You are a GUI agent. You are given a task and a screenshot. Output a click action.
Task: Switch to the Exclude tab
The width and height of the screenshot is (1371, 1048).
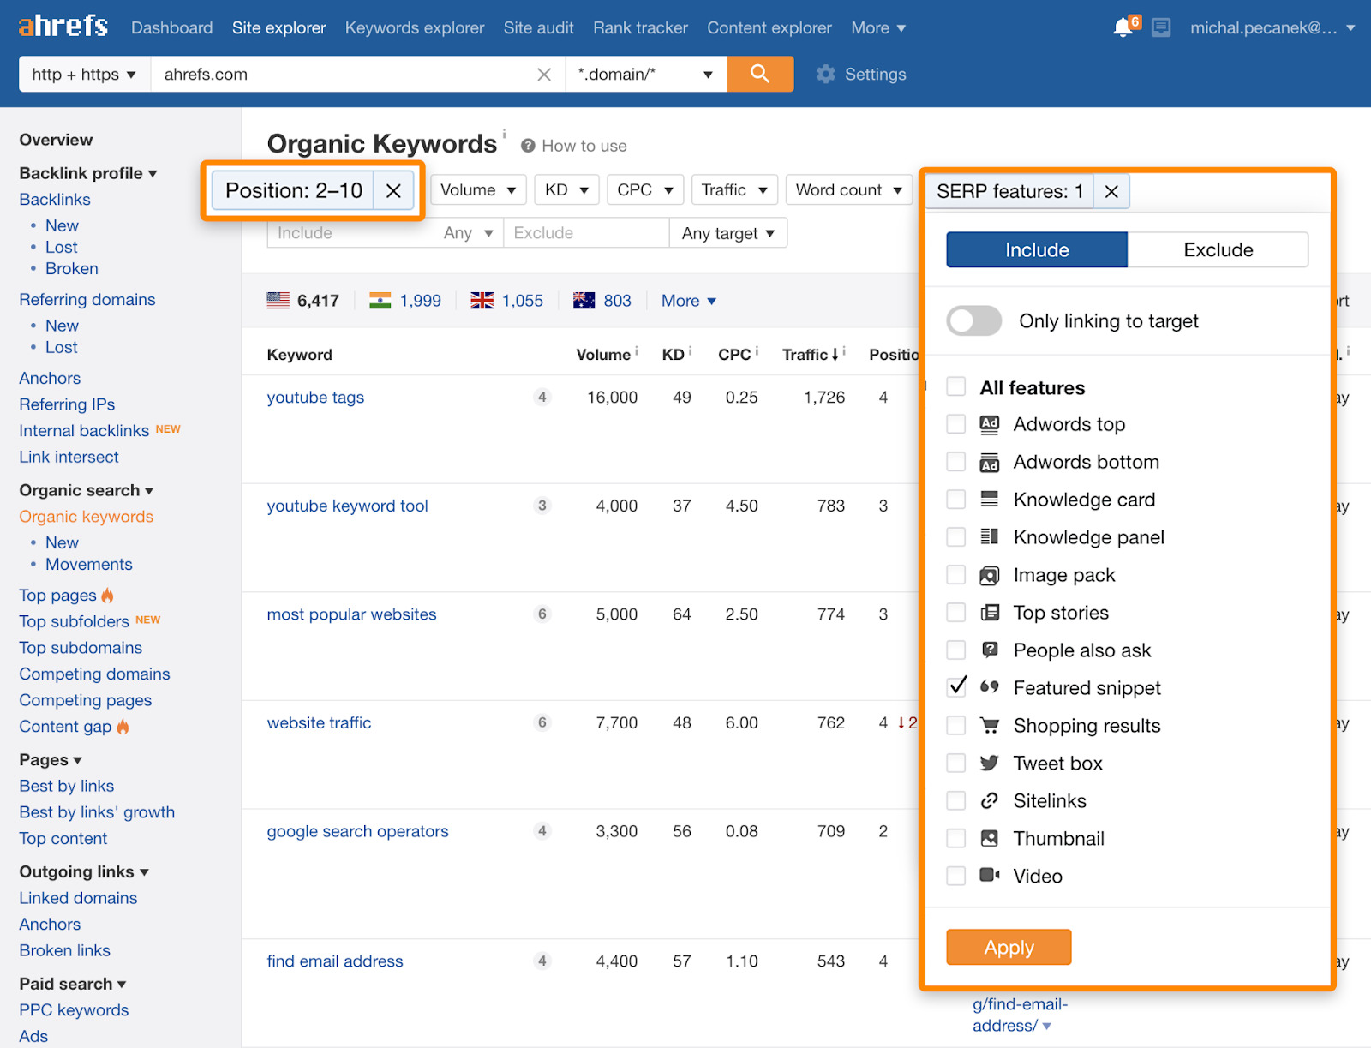point(1218,249)
